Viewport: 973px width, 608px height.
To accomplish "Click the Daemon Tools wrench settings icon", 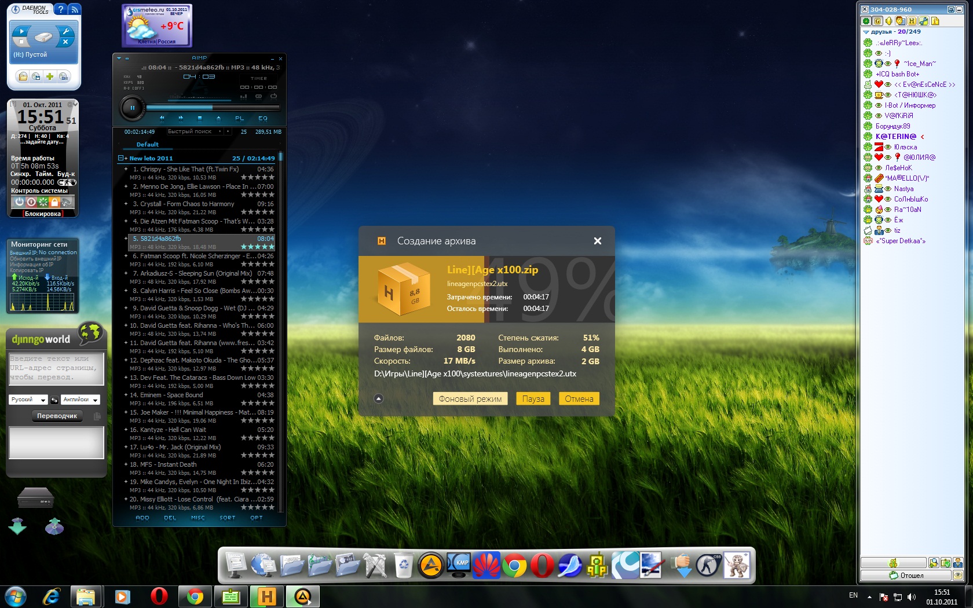I will pyautogui.click(x=66, y=31).
